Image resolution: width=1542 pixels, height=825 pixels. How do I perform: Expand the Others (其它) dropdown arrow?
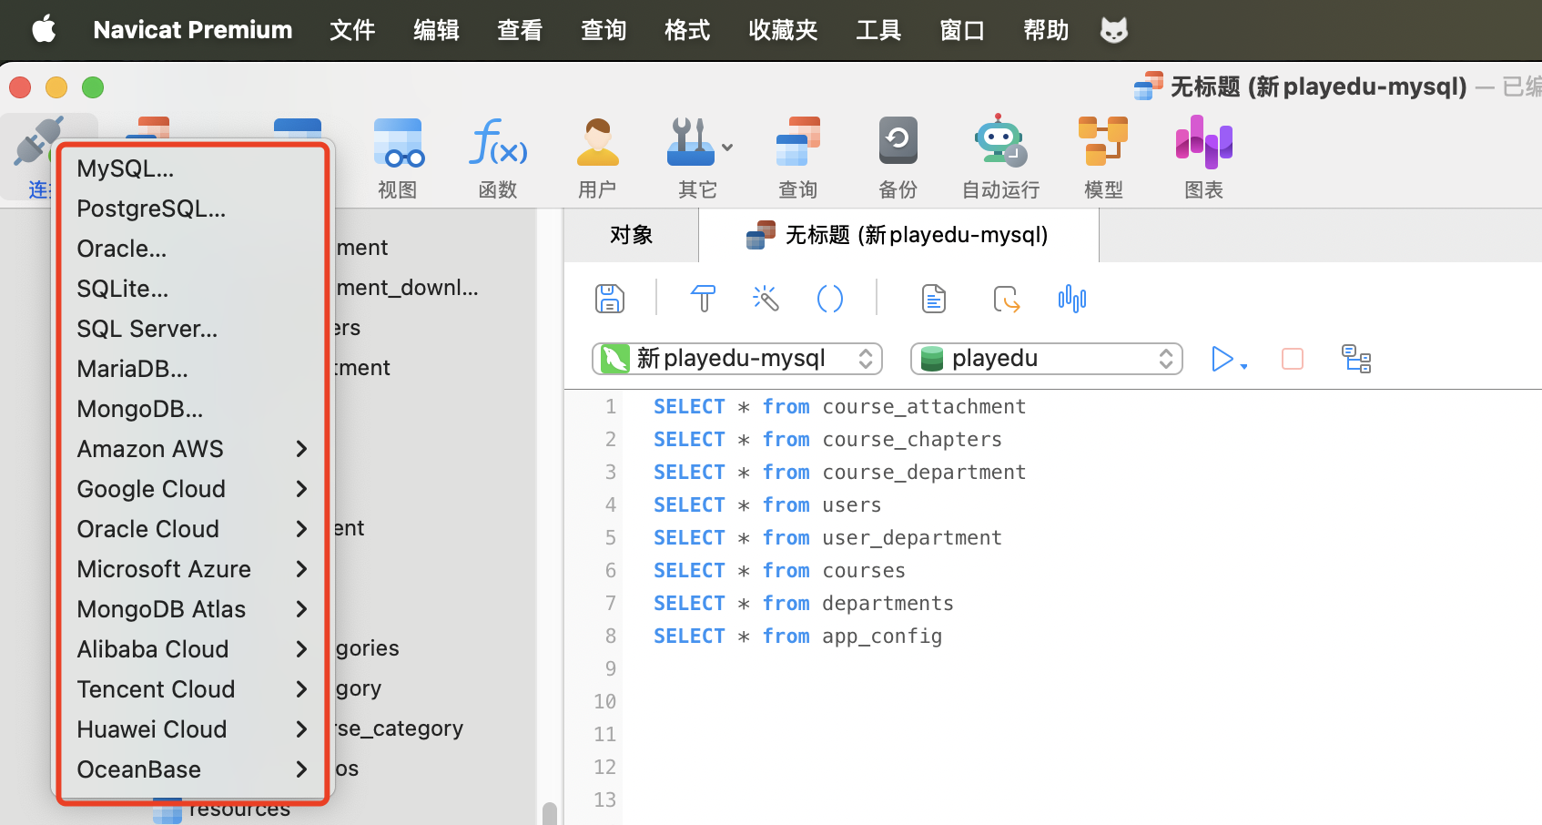pos(727,148)
